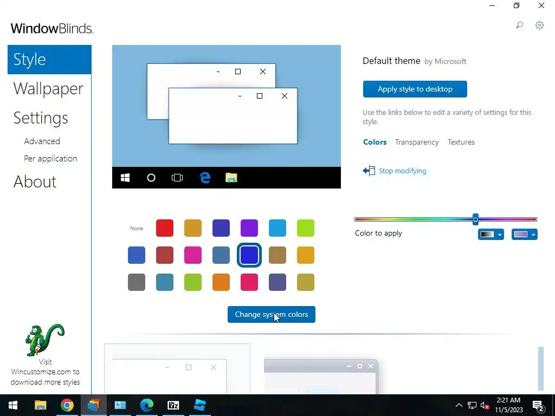Switch to the Style section
This screenshot has height=416, width=555.
pyautogui.click(x=49, y=60)
